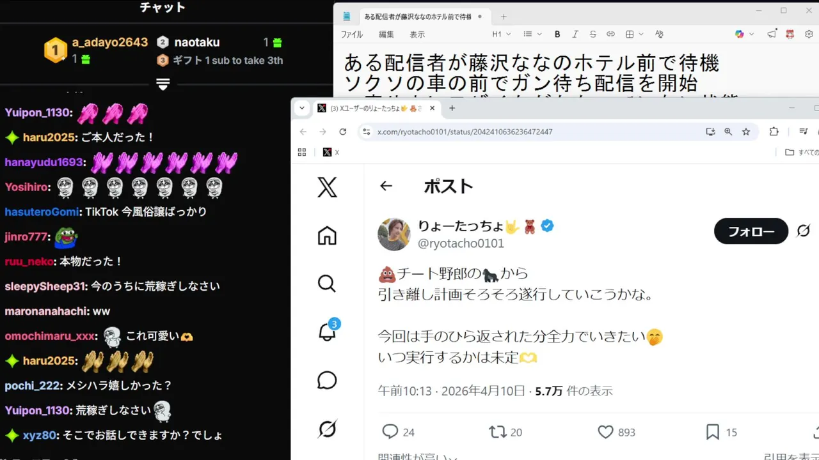Click the install app icon in address bar
819x460 pixels.
tap(710, 132)
